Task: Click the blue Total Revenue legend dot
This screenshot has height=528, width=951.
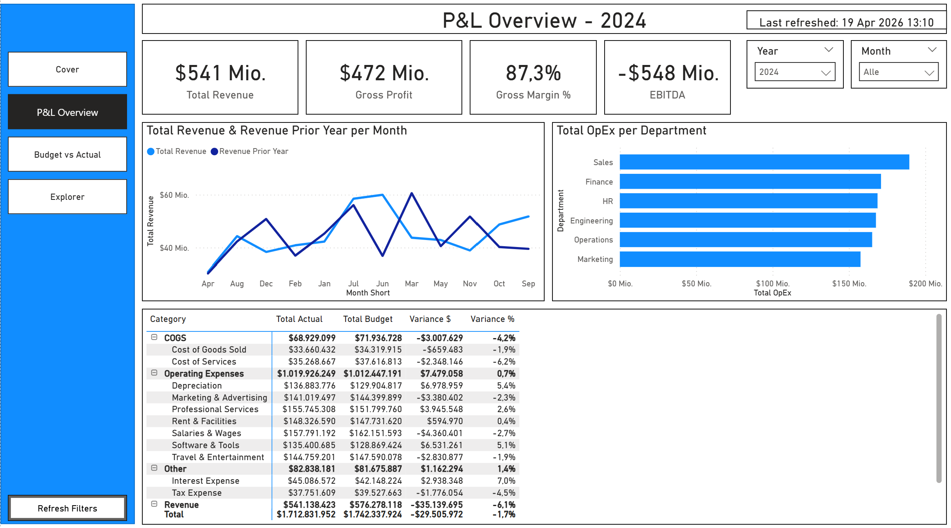Action: point(151,151)
